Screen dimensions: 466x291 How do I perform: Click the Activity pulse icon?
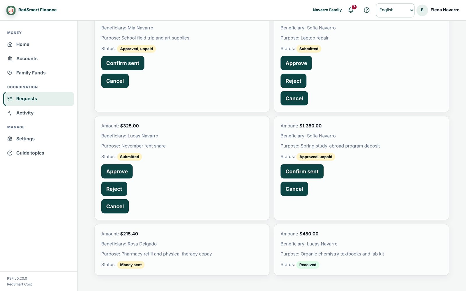pos(10,113)
